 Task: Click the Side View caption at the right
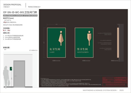coord(115,61)
